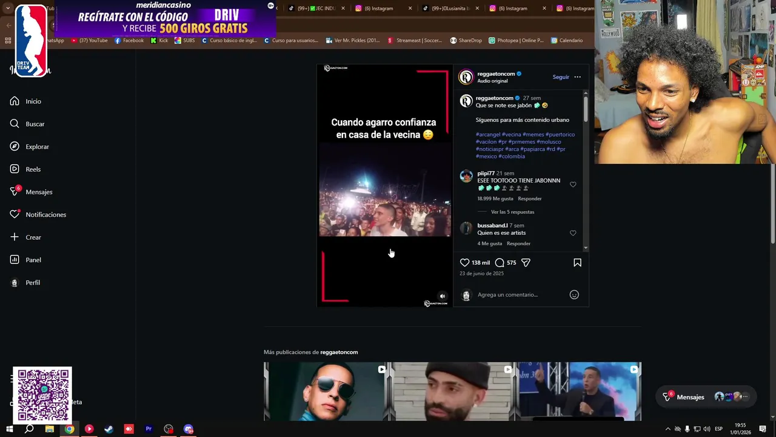Open Premiere Pro from taskbar
Image resolution: width=776 pixels, height=437 pixels.
[149, 429]
